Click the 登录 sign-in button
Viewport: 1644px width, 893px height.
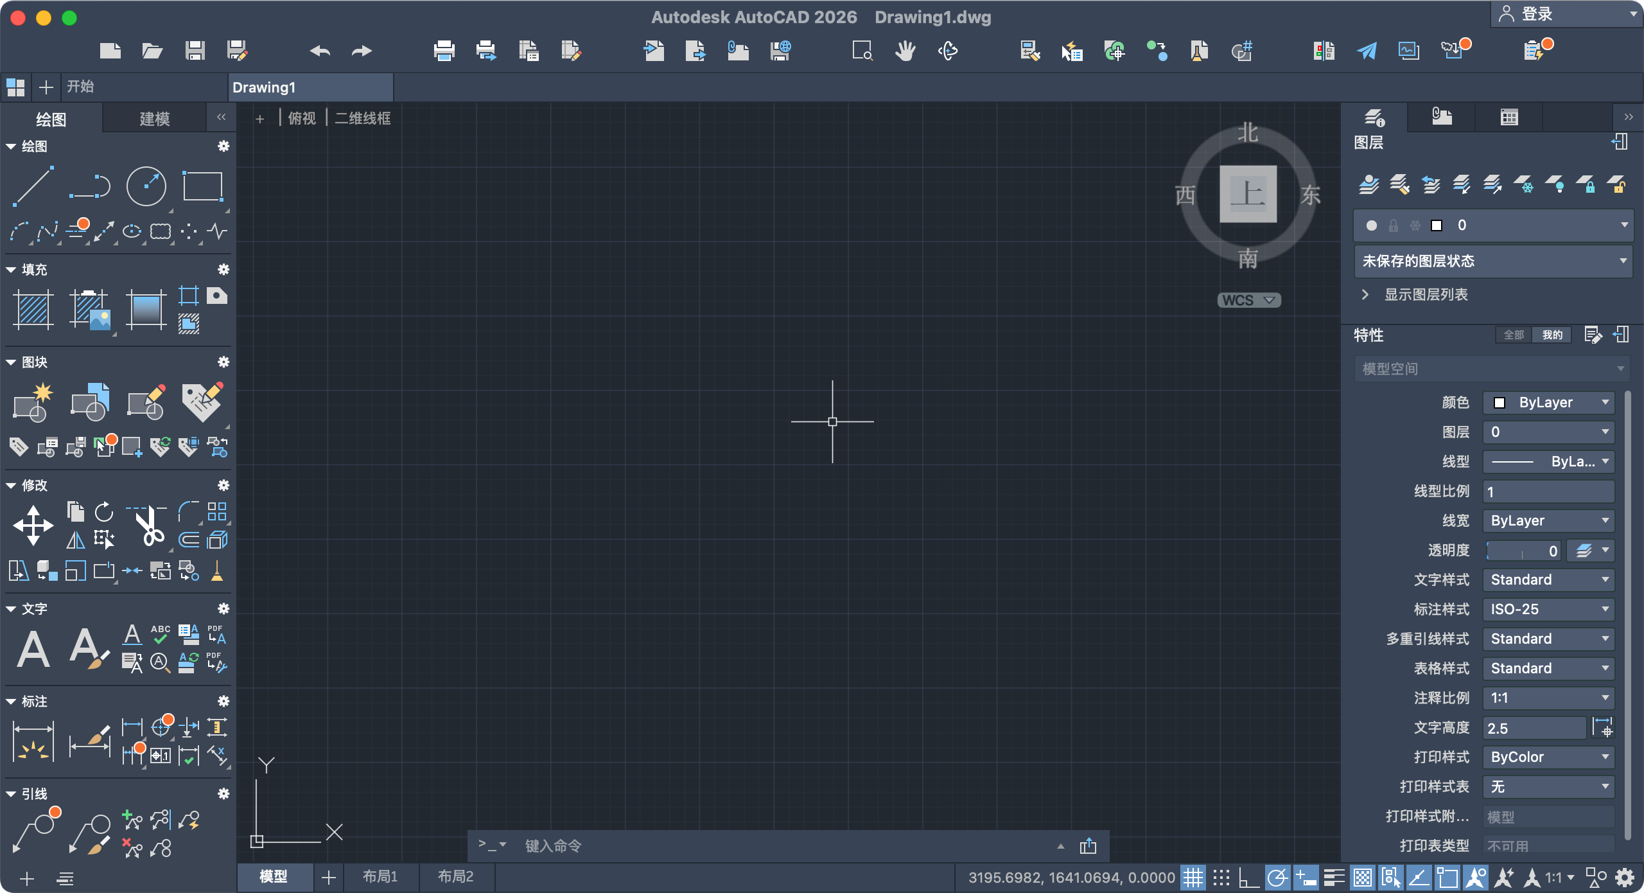[1536, 14]
